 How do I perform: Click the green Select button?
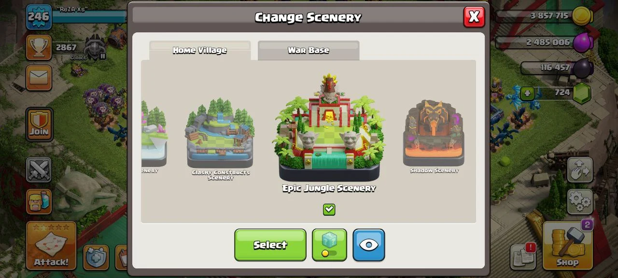[x=270, y=245]
